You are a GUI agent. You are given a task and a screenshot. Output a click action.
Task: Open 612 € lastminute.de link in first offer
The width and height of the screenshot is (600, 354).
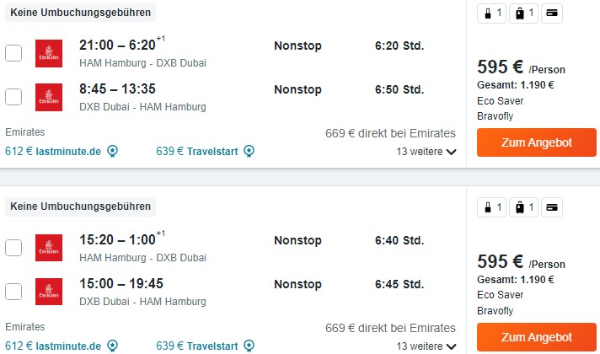[53, 151]
